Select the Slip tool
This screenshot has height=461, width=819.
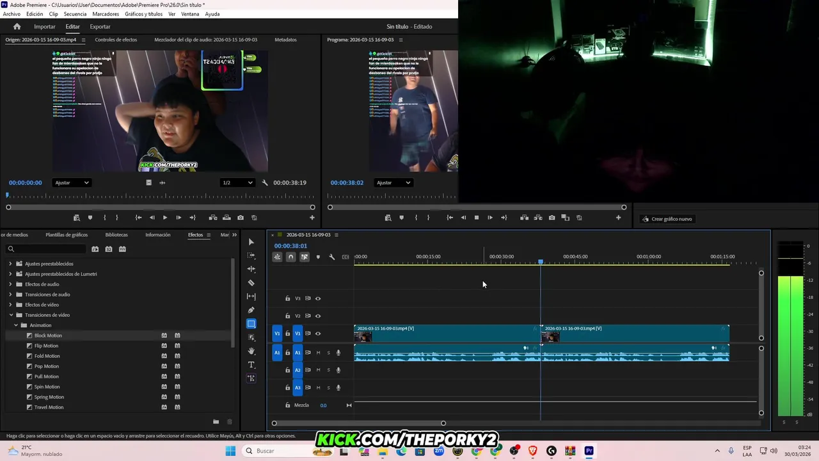point(251,296)
